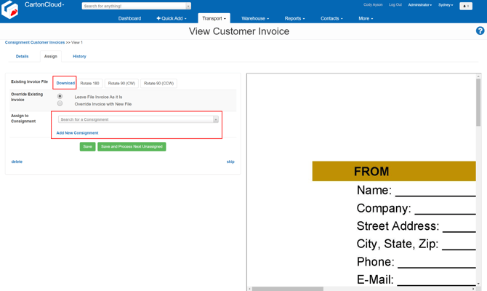Click the skip link
The height and width of the screenshot is (291, 487).
click(x=230, y=162)
